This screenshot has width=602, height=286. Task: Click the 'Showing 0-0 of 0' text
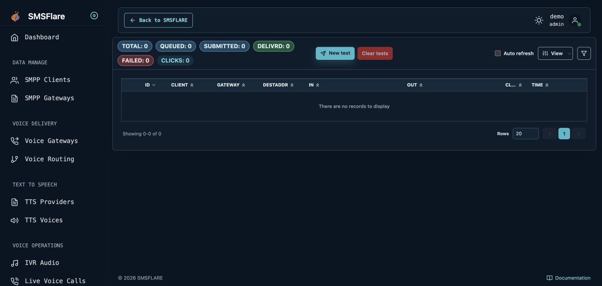(142, 134)
